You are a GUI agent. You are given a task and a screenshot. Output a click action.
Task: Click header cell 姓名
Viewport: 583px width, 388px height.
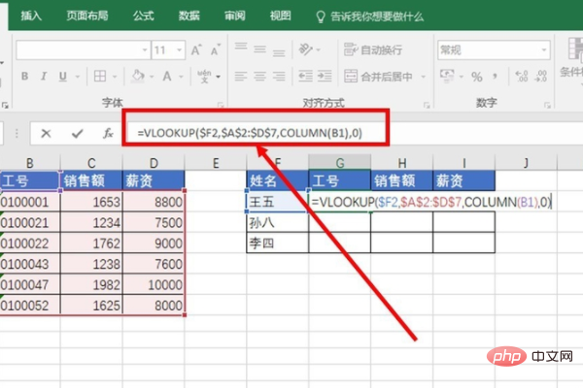coord(277,180)
